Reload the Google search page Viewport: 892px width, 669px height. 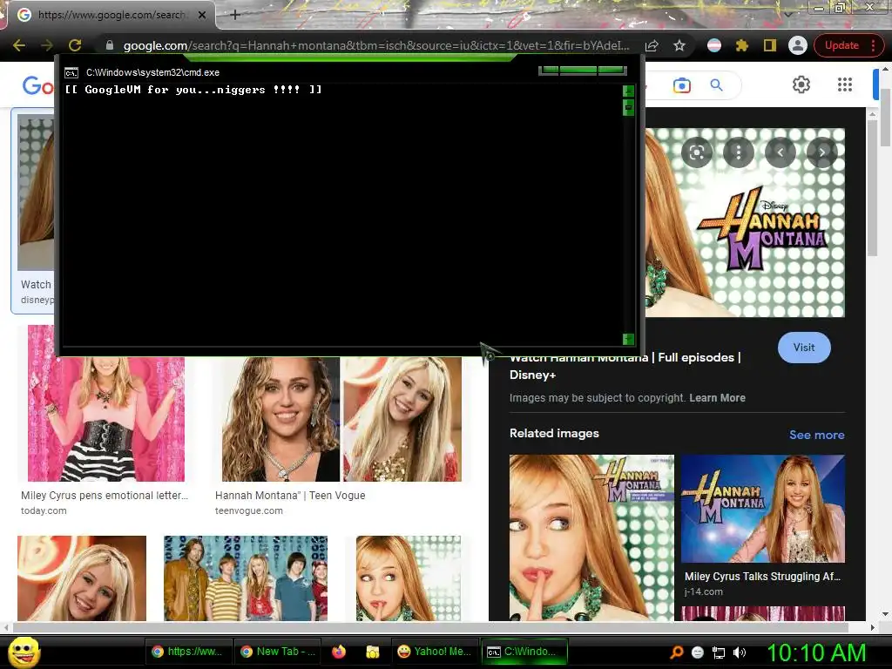tap(75, 45)
